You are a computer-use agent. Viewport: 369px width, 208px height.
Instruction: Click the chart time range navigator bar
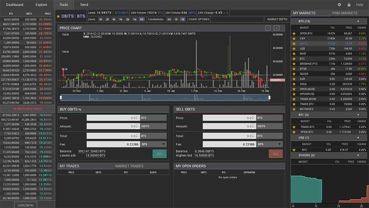[x=165, y=97]
